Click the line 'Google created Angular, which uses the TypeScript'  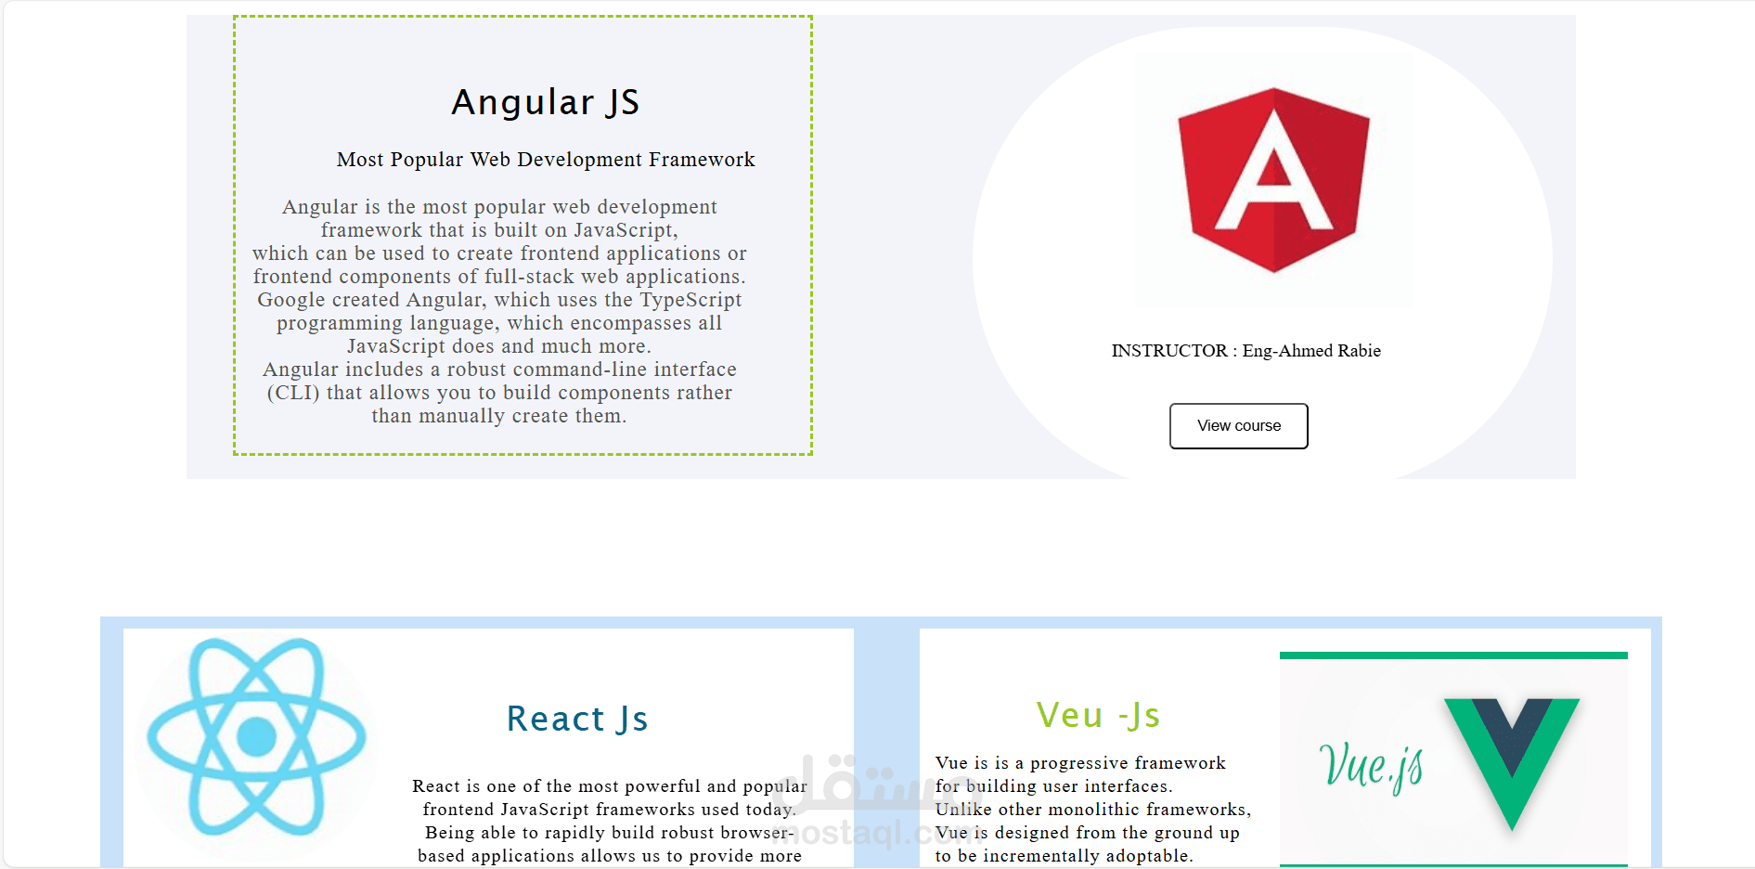tap(499, 300)
